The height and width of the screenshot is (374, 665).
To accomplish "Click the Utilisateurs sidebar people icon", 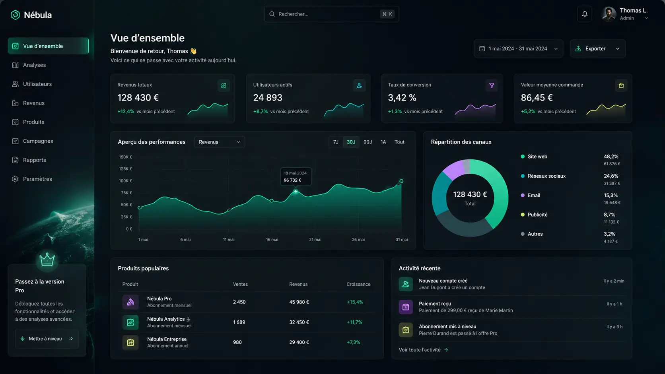I will coord(15,84).
